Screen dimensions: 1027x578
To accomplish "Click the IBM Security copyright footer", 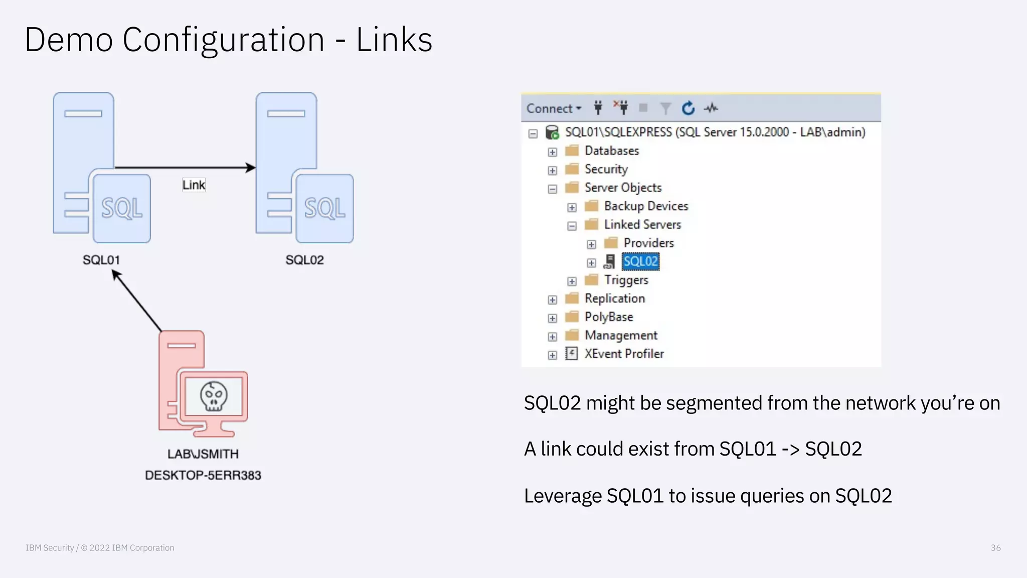I will [x=100, y=548].
